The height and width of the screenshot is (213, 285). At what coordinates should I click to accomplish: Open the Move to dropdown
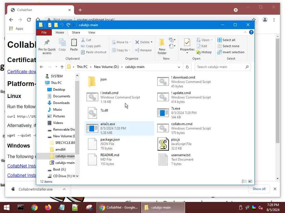(121, 42)
